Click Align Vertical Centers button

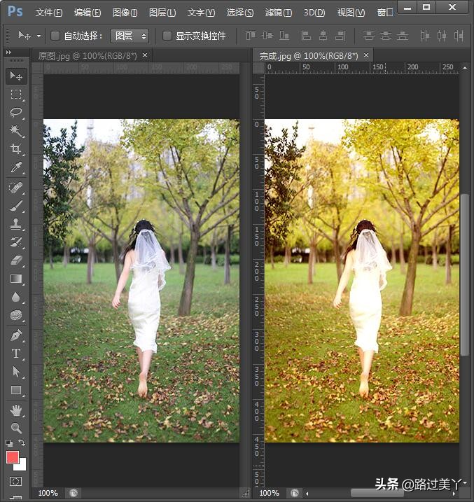(267, 36)
